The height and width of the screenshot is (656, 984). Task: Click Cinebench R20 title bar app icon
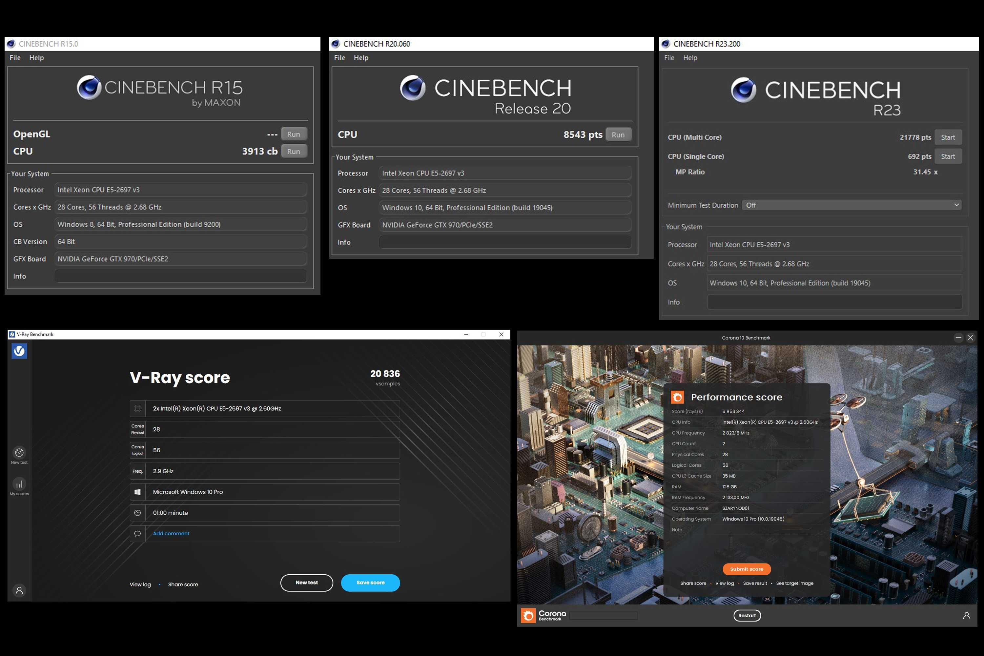[x=336, y=44]
